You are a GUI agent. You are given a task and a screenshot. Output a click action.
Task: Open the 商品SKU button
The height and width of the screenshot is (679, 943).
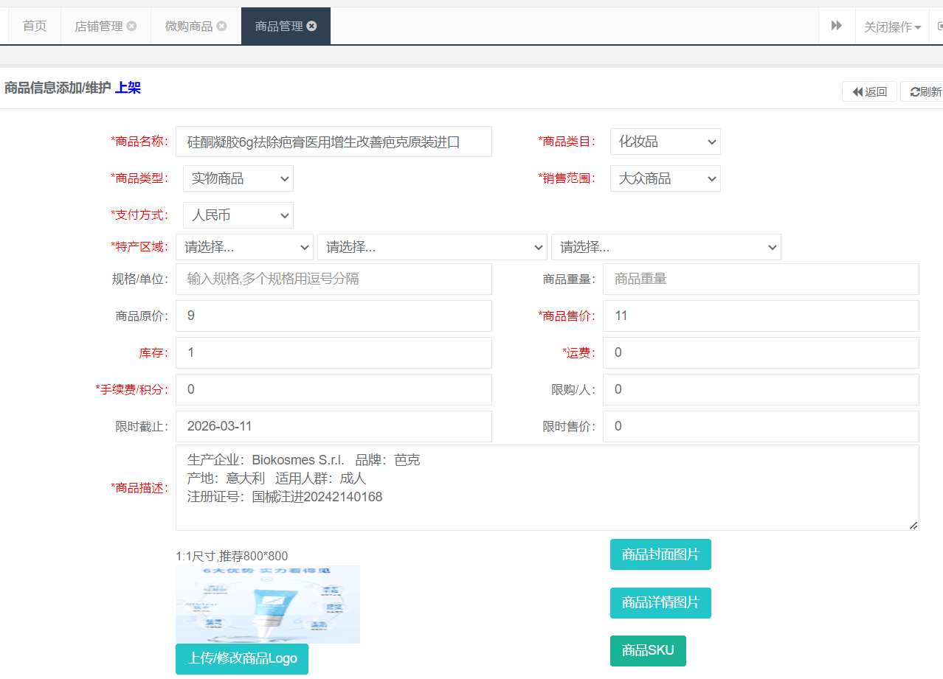tap(648, 651)
